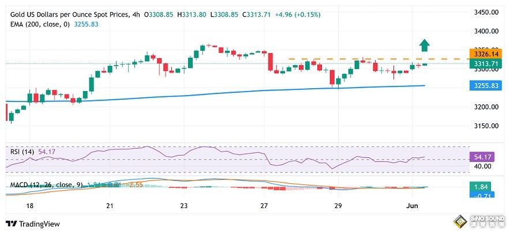Click the green 3313.71 current price tag
Image resolution: width=510 pixels, height=234 pixels.
point(481,63)
